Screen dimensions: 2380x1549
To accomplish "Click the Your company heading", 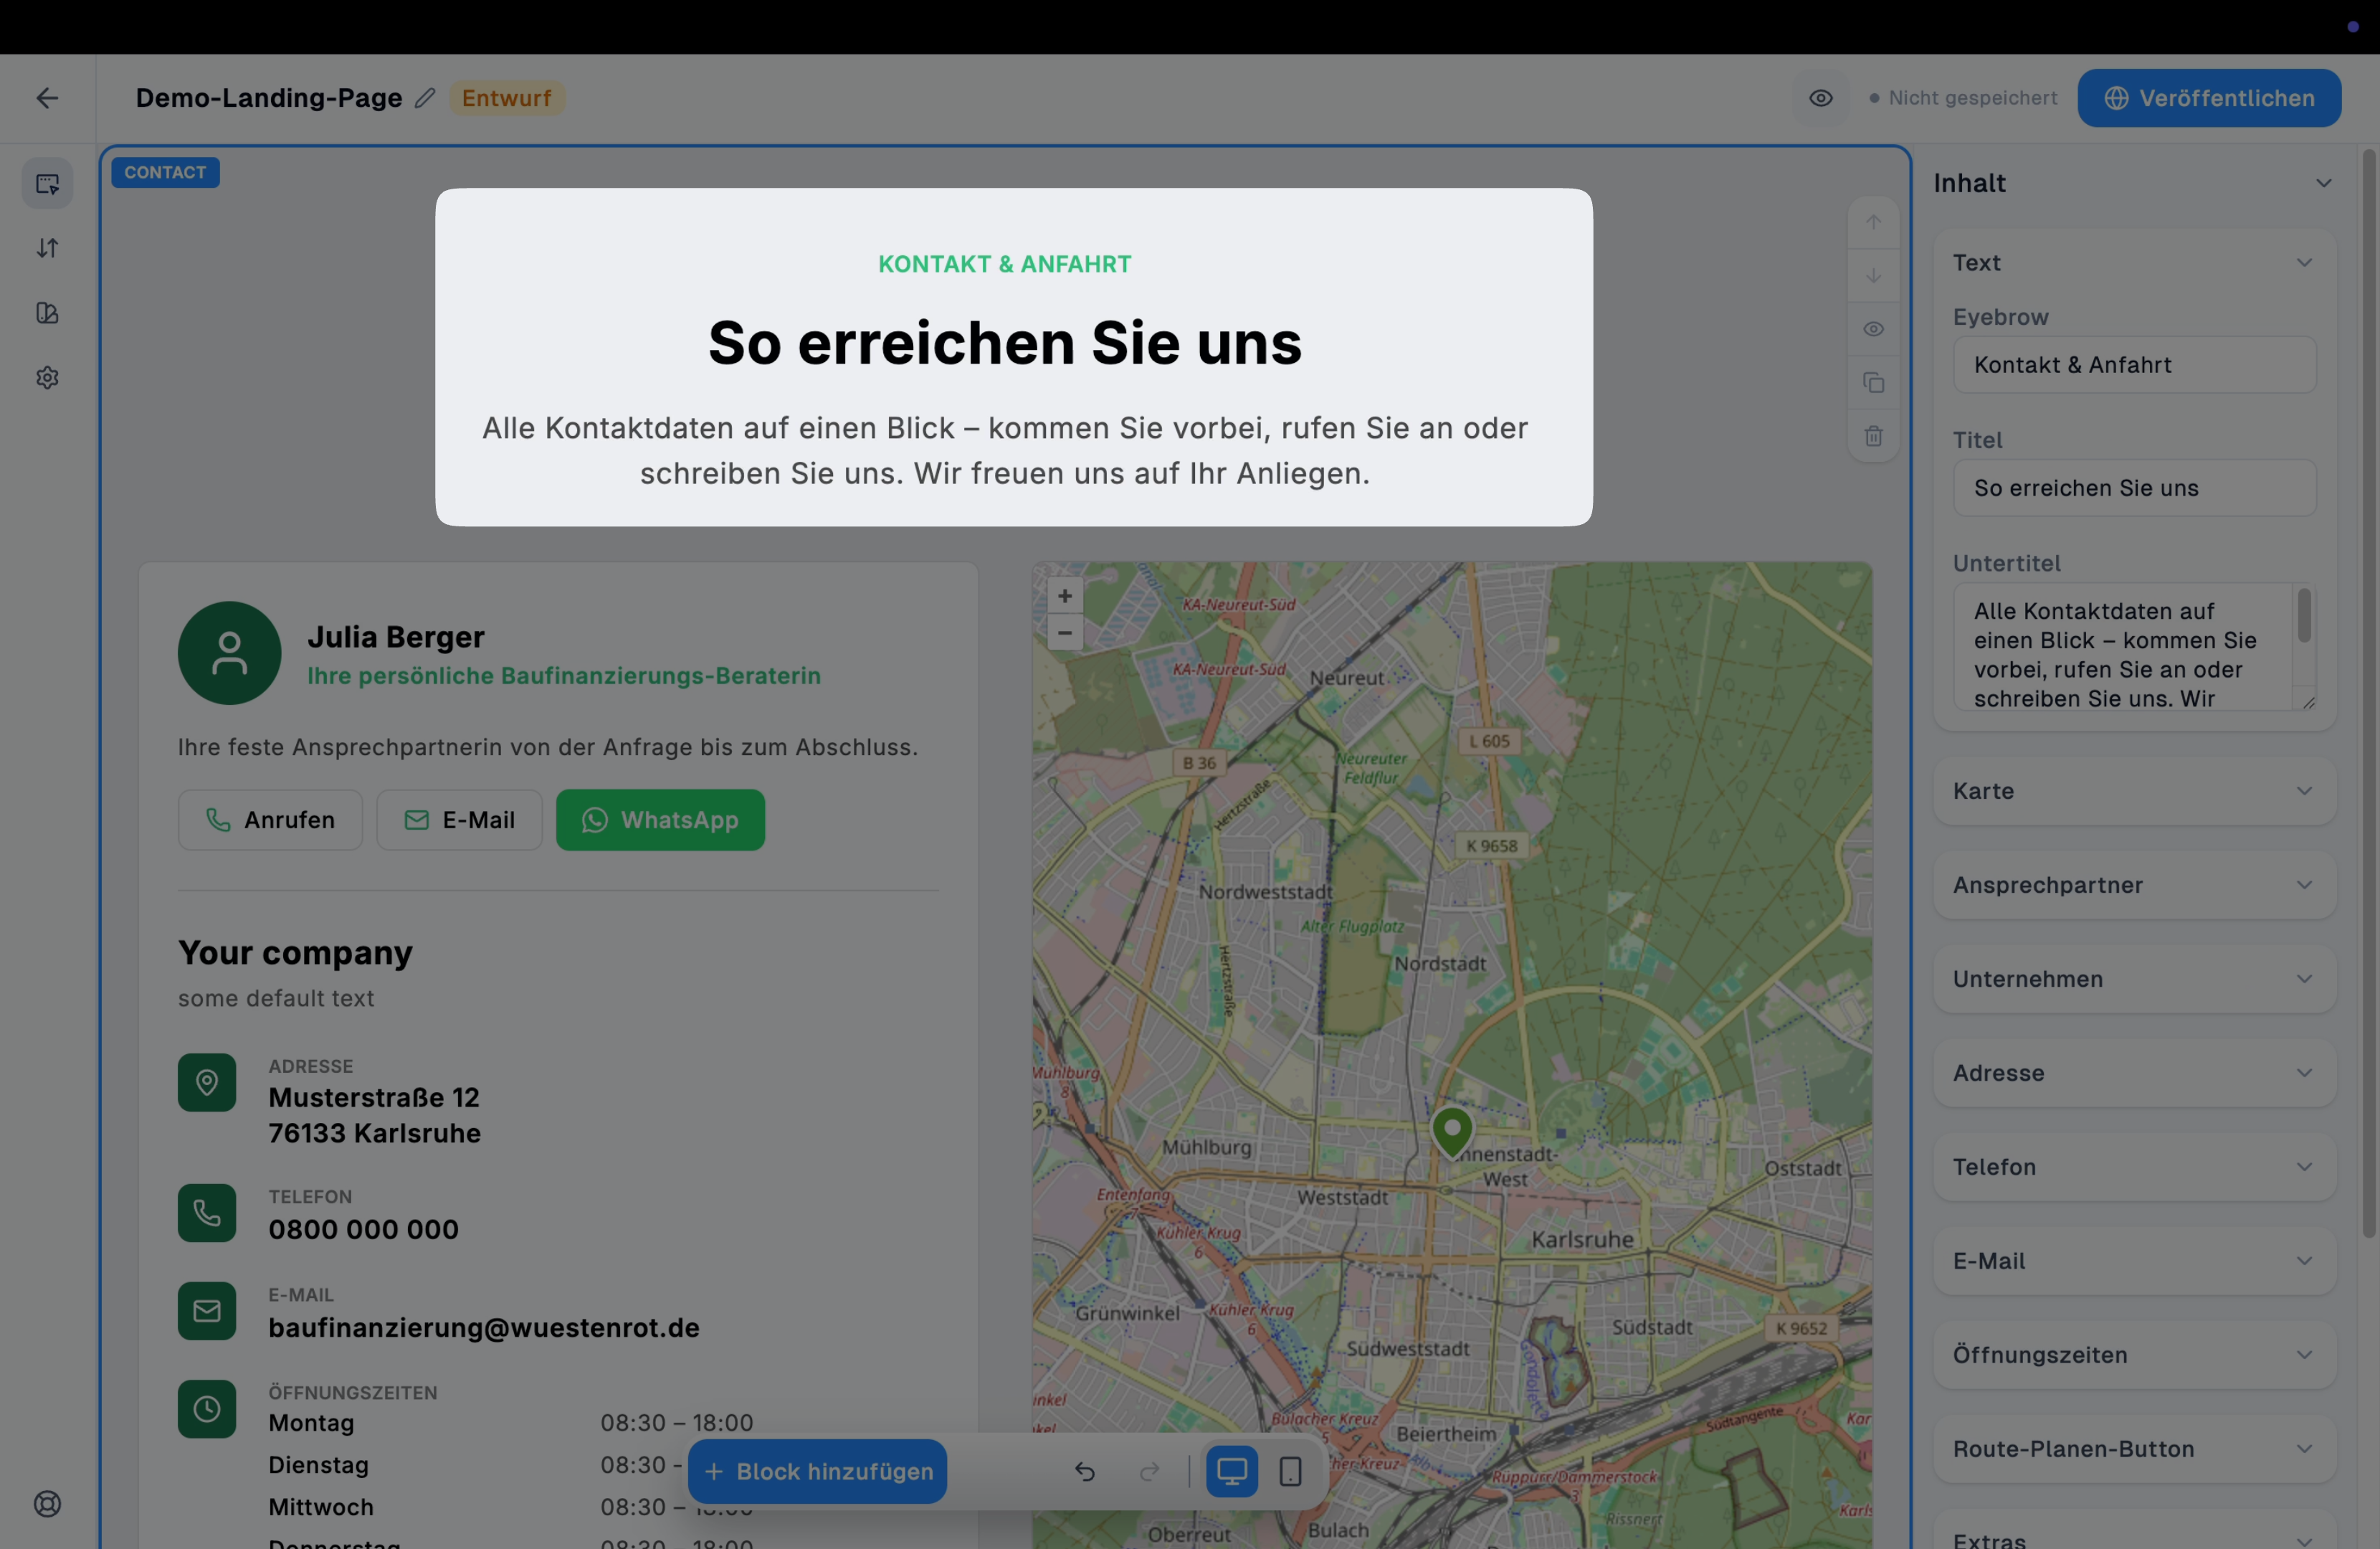I will [295, 952].
